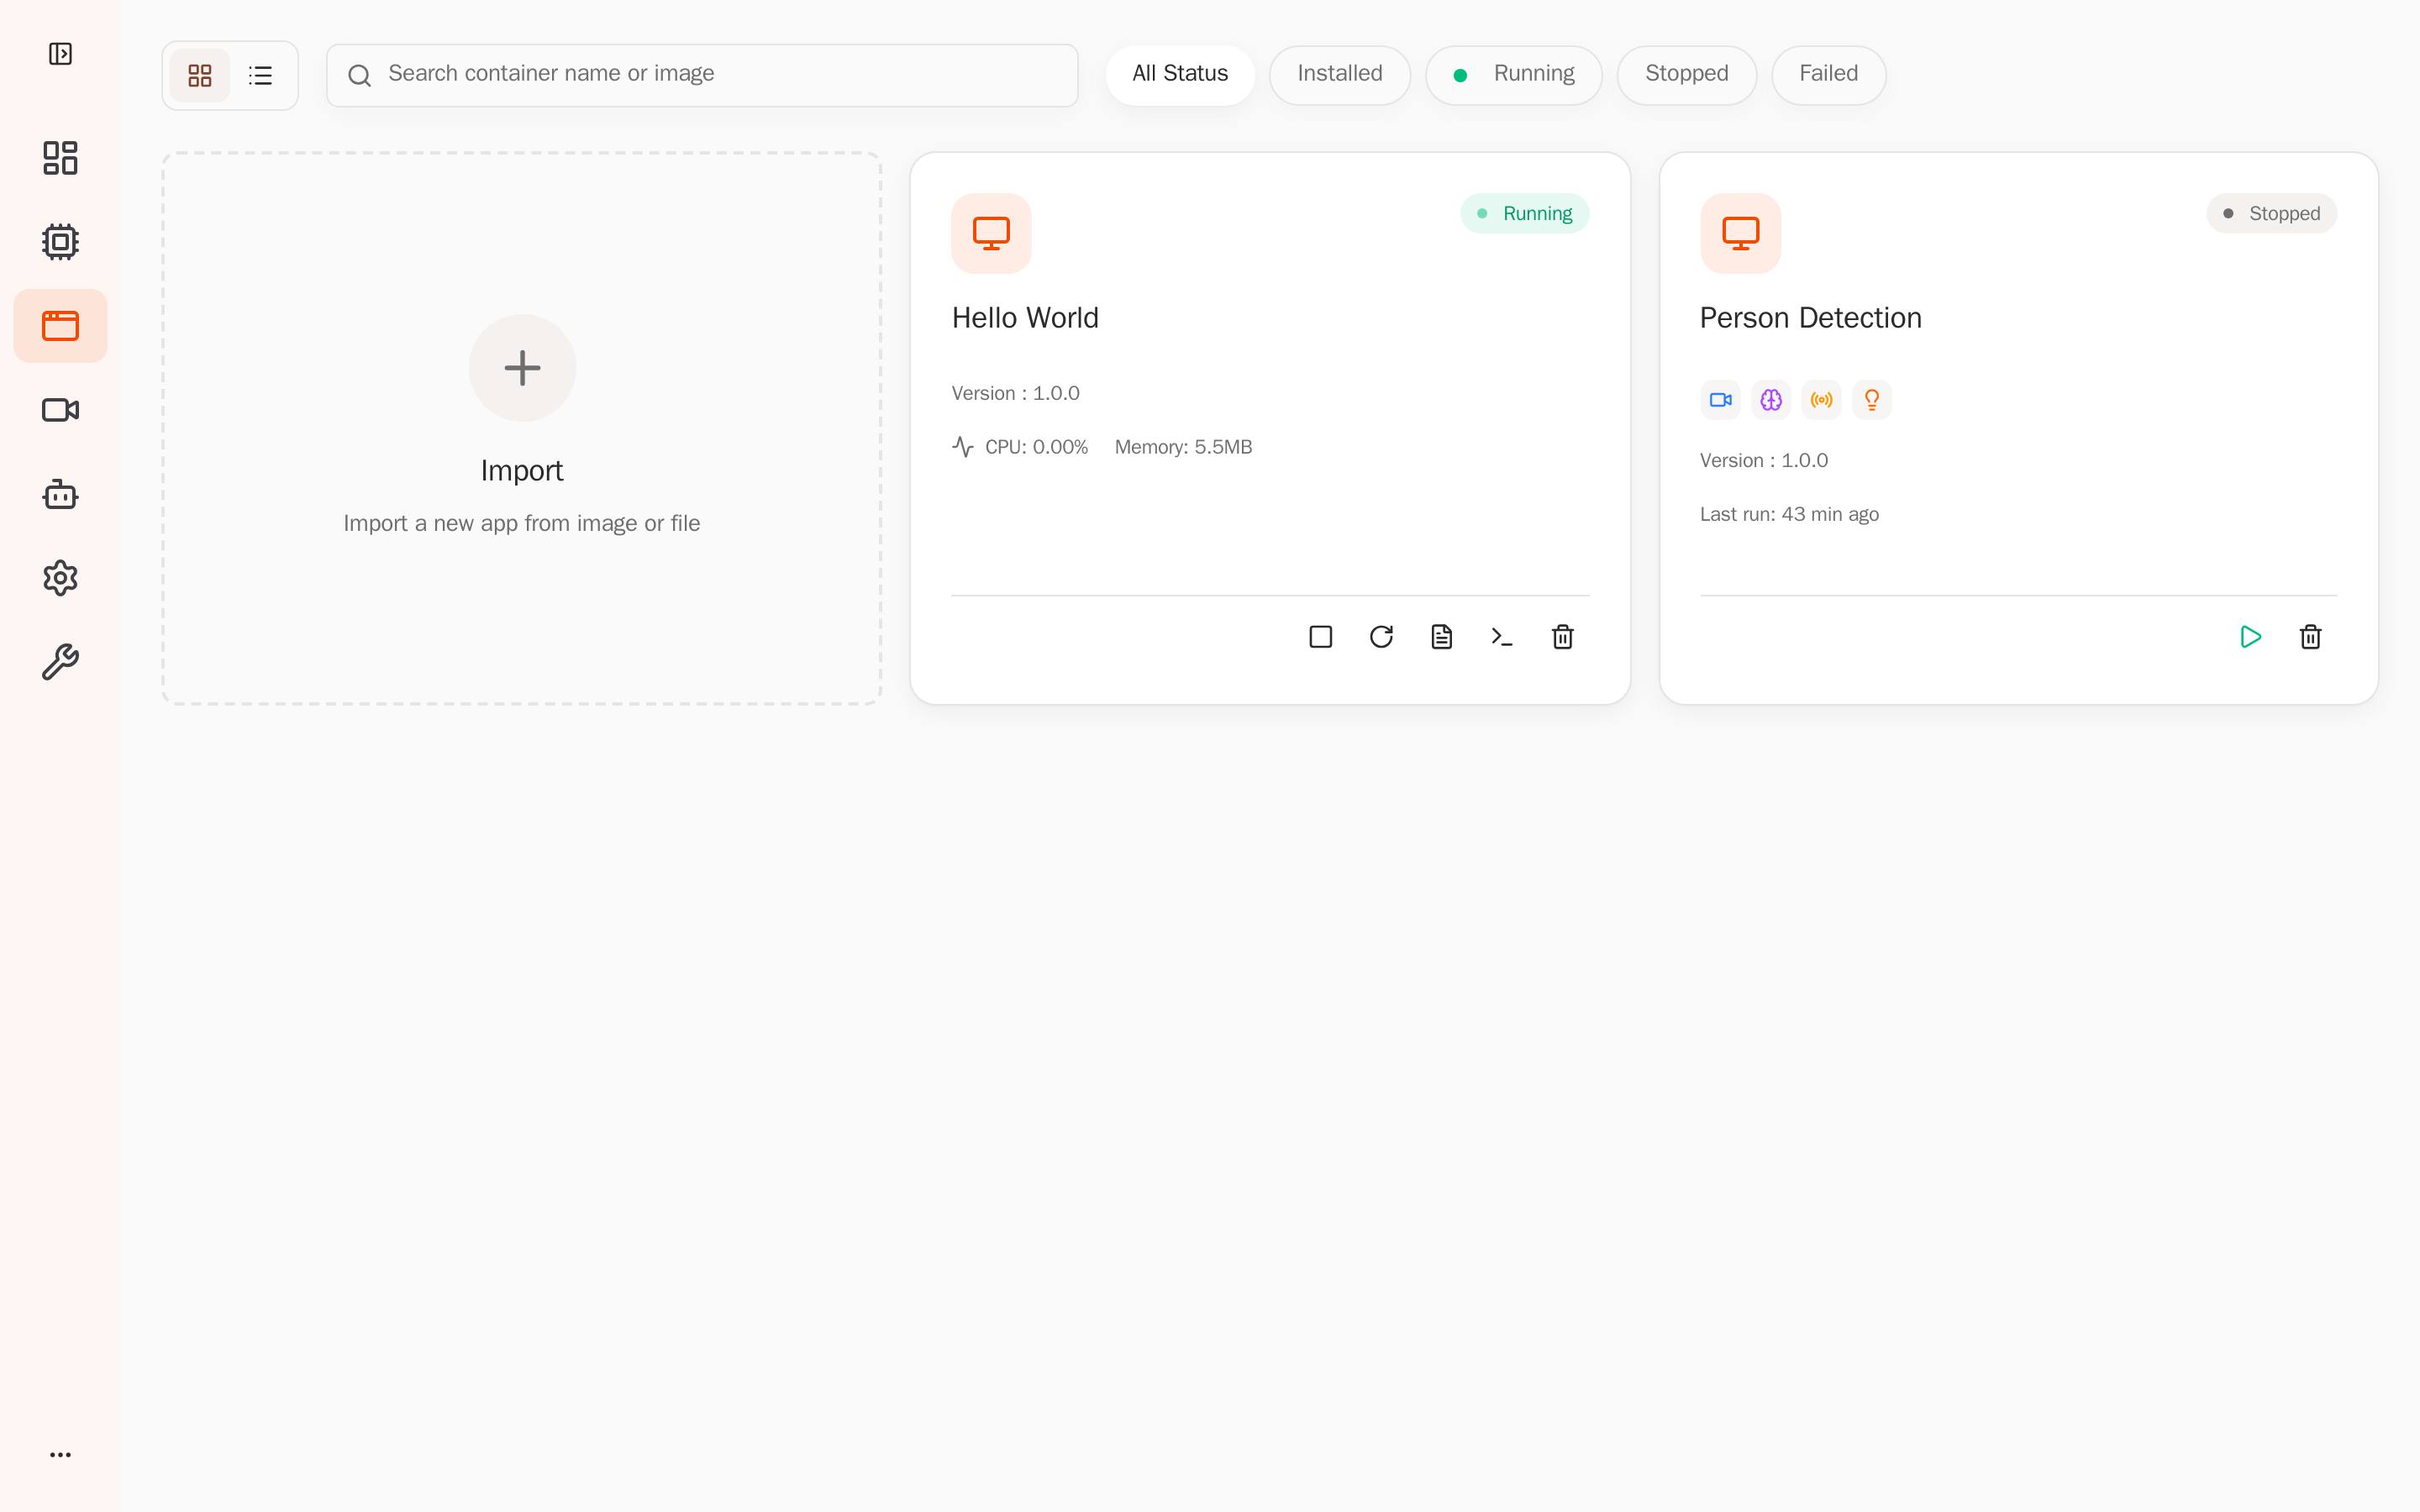Click the CPU activity pulse icon
The image size is (2420, 1512).
pyautogui.click(x=963, y=447)
